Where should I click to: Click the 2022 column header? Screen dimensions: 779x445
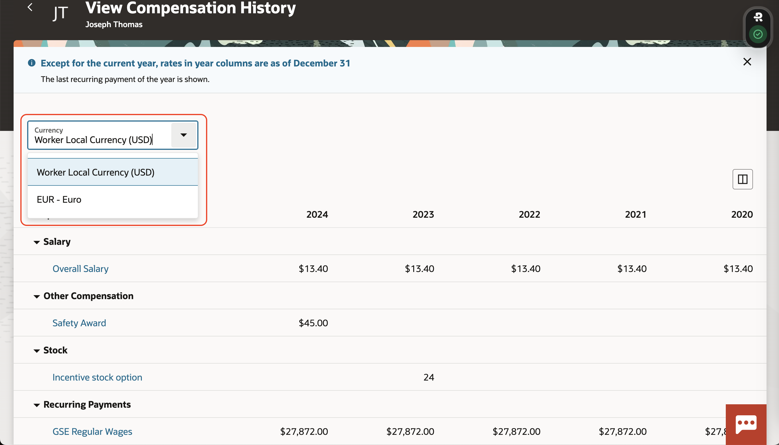pyautogui.click(x=529, y=214)
